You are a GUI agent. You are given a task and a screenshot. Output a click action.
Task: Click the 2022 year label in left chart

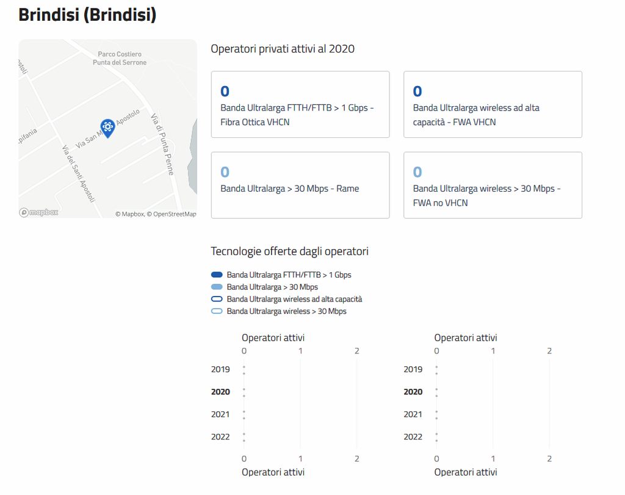coord(220,437)
